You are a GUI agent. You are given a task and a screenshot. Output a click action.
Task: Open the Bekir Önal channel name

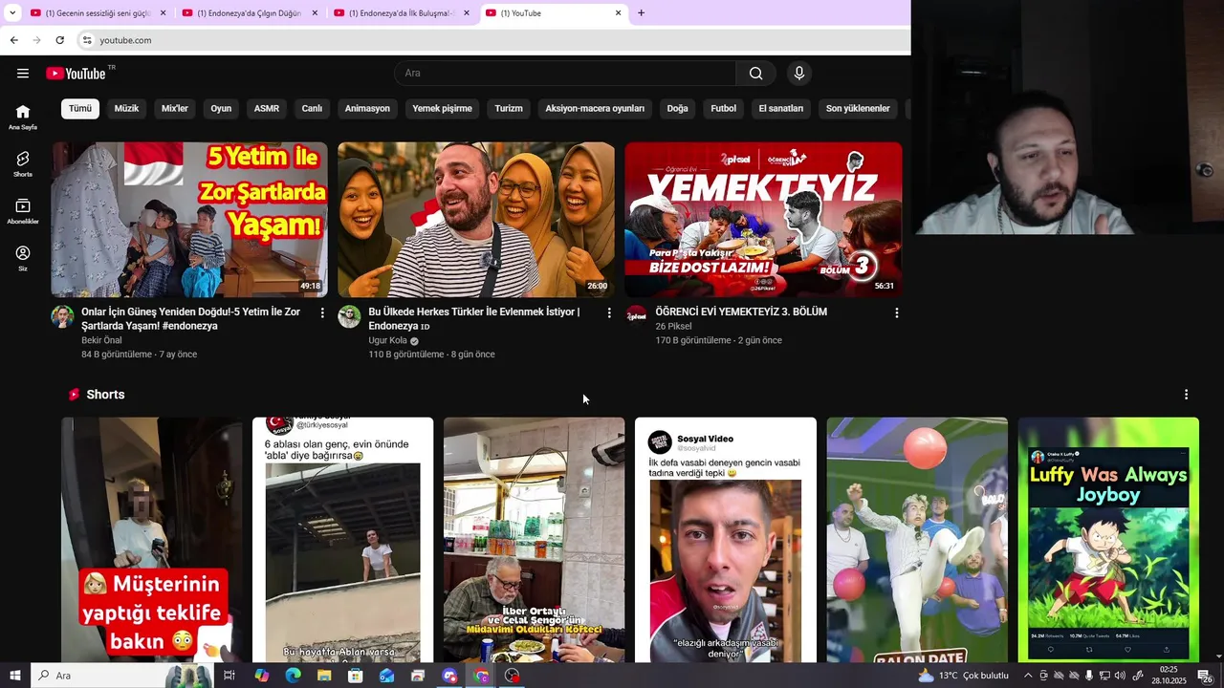(101, 340)
